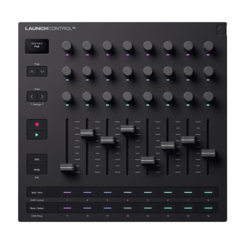Hold the Shift button
Image resolution: width=245 pixels, height=245 pixels.
(37, 159)
